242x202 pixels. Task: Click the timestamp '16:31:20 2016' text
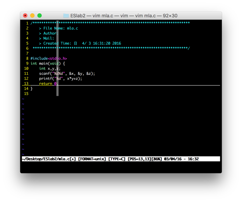(107, 43)
